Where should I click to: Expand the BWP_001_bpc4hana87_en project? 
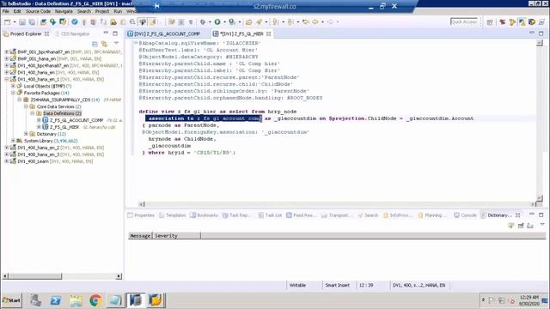pos(6,51)
